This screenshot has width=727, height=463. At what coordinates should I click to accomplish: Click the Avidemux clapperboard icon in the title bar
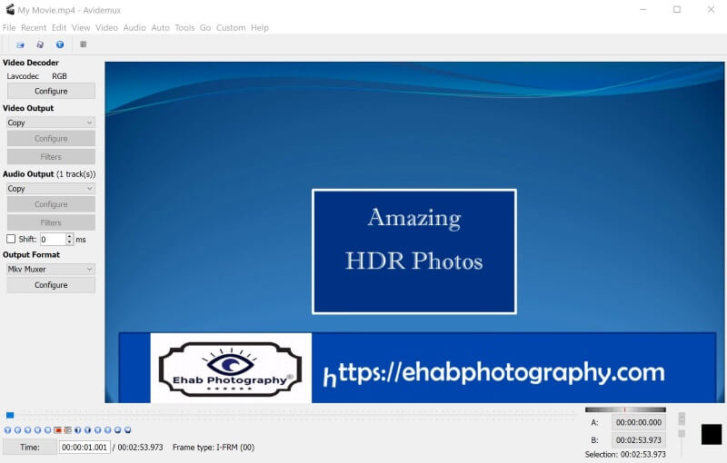pos(10,9)
